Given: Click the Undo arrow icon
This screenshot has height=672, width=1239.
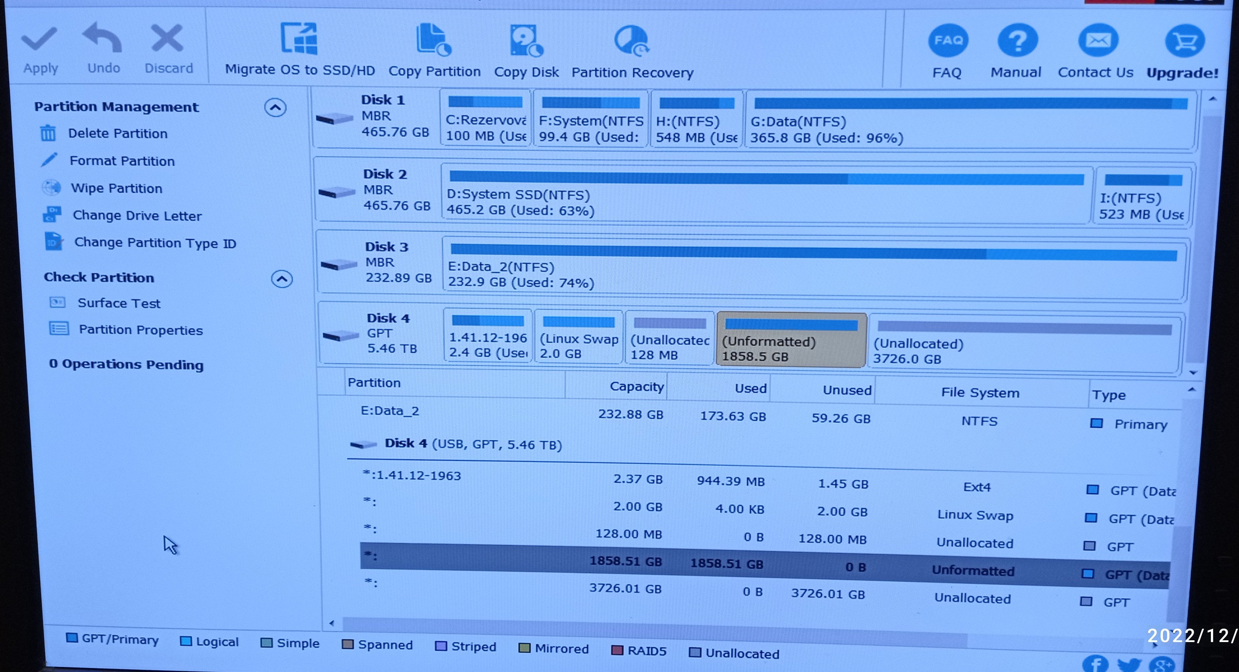Looking at the screenshot, I should click(x=102, y=38).
